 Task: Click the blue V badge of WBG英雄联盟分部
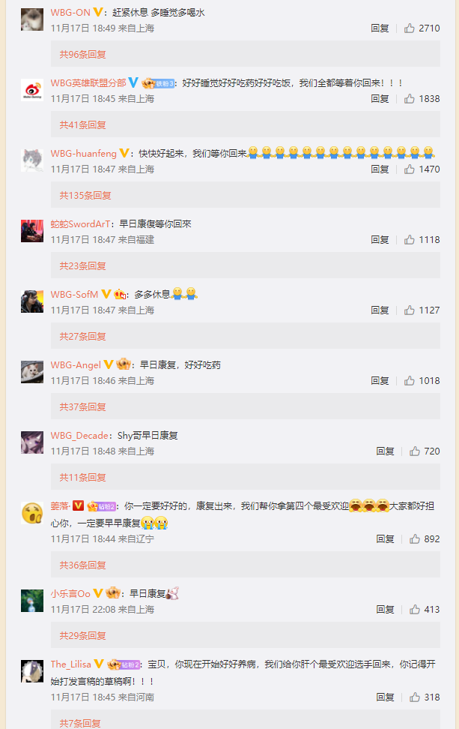coord(133,82)
